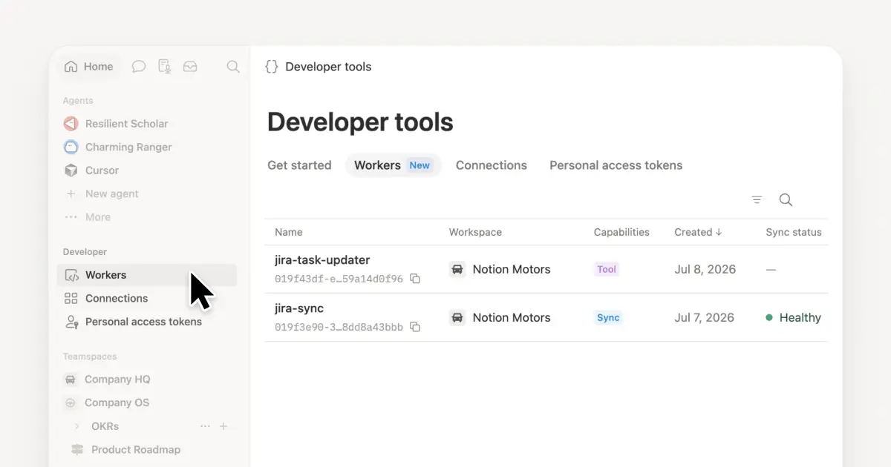The width and height of the screenshot is (891, 467).
Task: Sort by the Name column header
Action: (x=289, y=232)
